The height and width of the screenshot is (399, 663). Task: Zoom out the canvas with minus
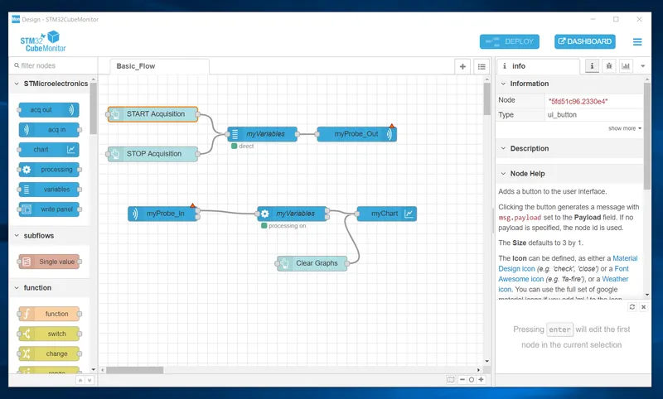[462, 380]
